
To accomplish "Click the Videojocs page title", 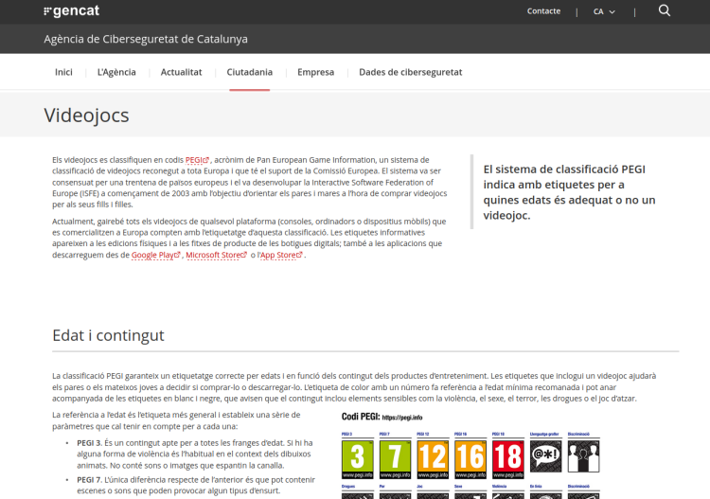I will (x=86, y=116).
